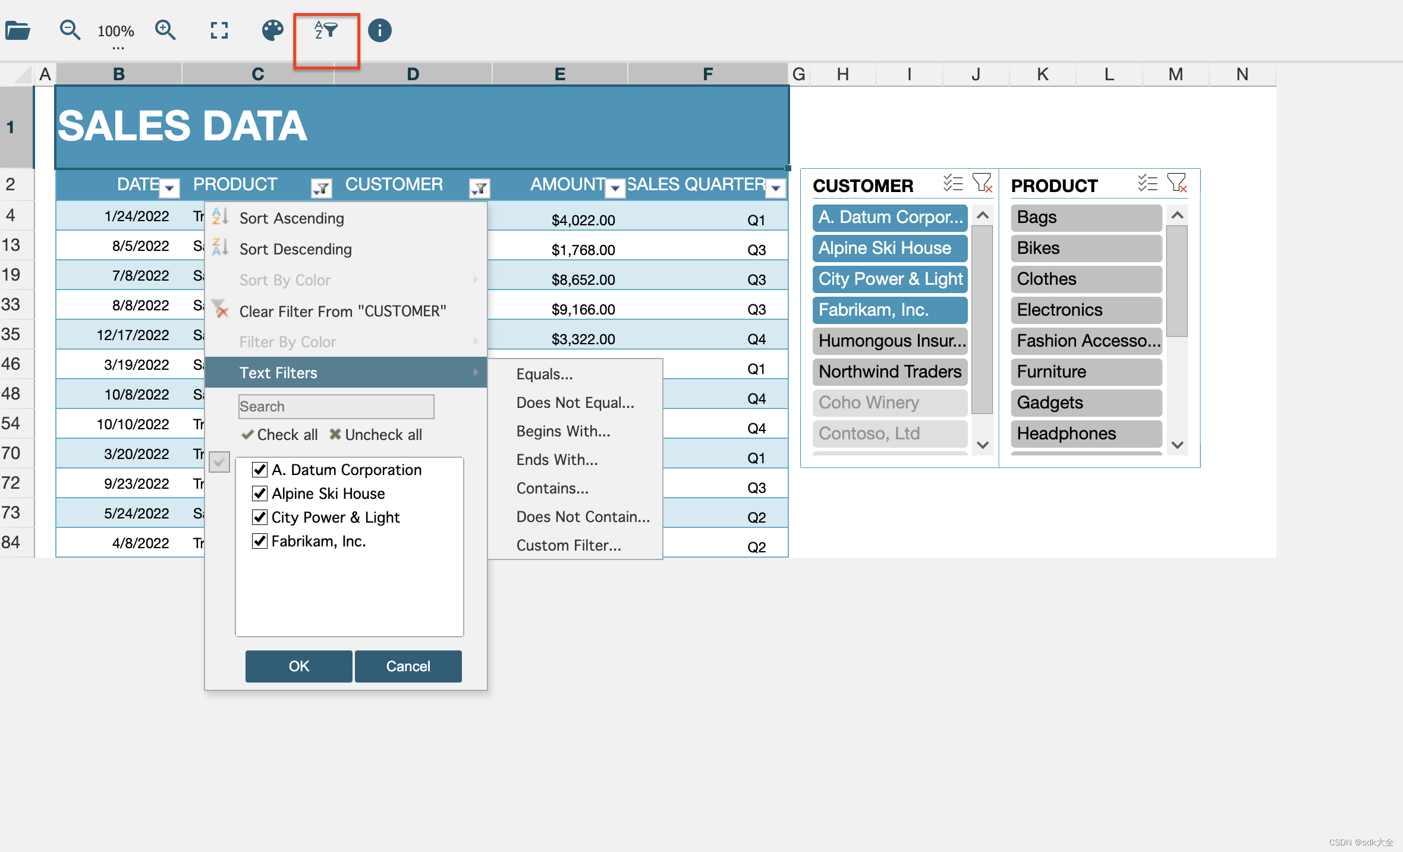Click the zoom in magnifier icon
Viewport: 1403px width, 852px height.
tap(165, 30)
